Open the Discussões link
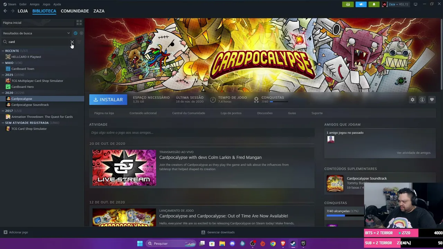The height and width of the screenshot is (249, 443). coord(265,113)
